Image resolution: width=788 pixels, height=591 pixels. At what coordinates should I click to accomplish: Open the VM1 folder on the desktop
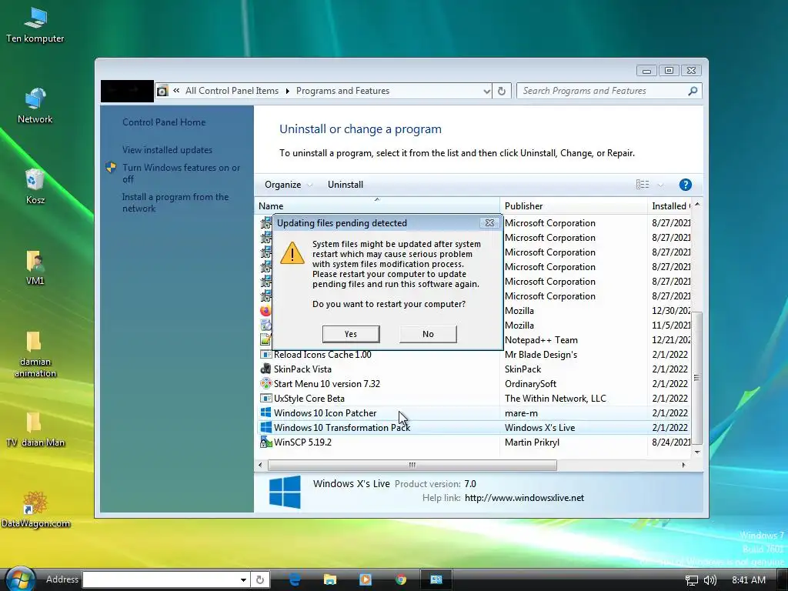tap(35, 267)
